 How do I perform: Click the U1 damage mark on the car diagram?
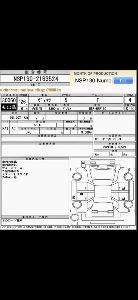click(82, 195)
